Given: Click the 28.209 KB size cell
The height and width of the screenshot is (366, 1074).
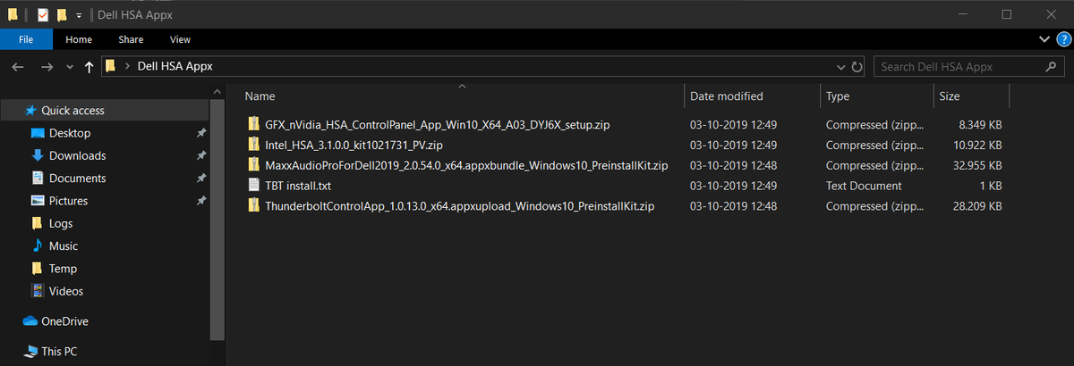Looking at the screenshot, I should (978, 206).
